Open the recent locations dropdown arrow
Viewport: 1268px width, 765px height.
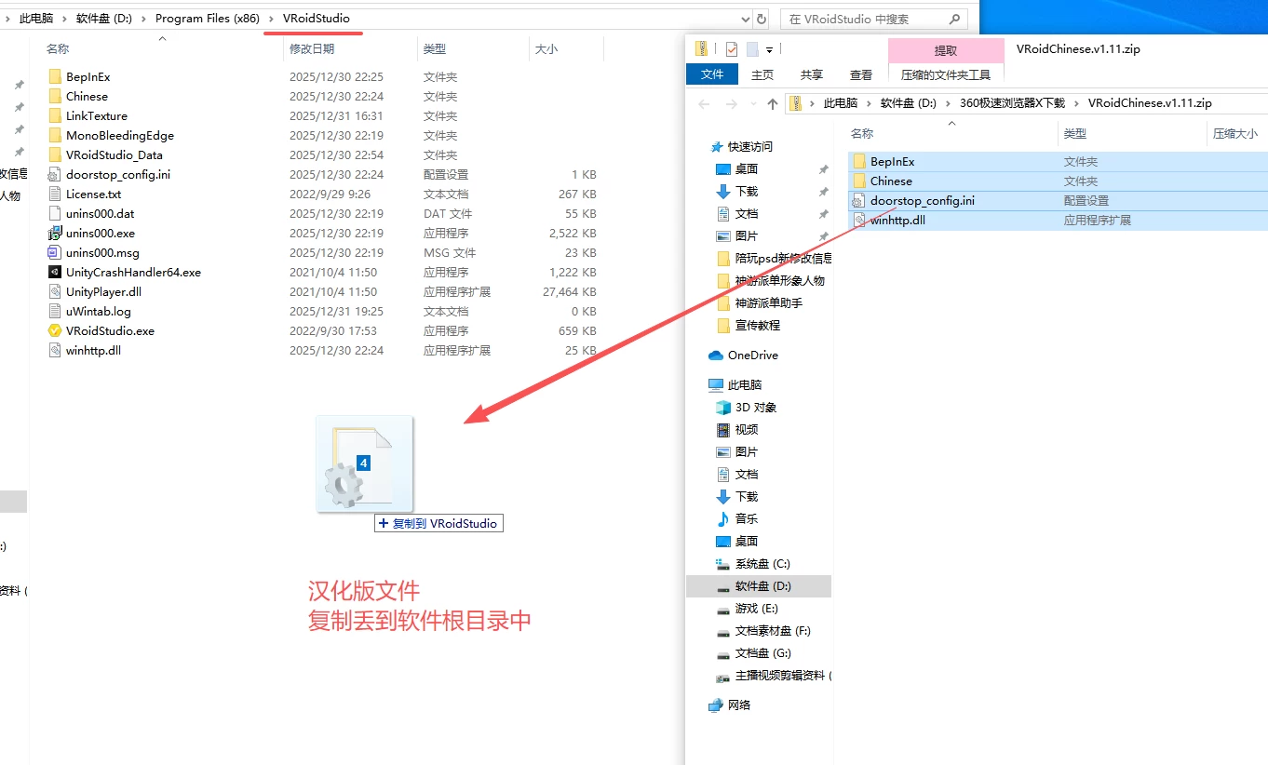[753, 103]
